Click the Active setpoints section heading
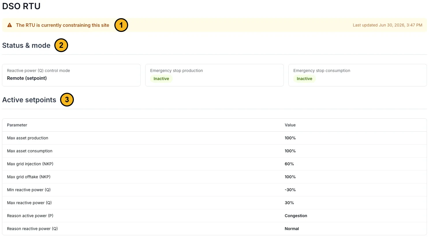Image resolution: width=429 pixels, height=237 pixels. pos(29,100)
